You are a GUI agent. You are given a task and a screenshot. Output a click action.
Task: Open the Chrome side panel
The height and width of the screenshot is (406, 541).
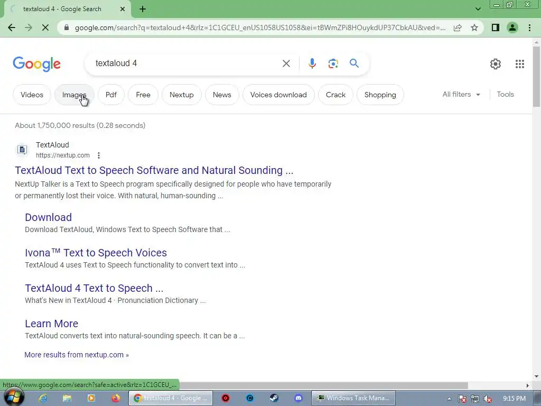click(x=496, y=27)
